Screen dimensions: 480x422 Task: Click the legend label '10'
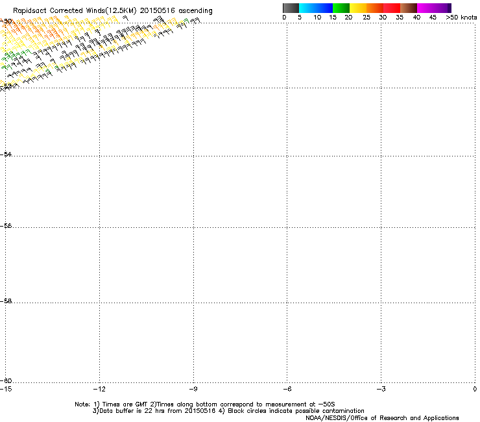point(317,18)
